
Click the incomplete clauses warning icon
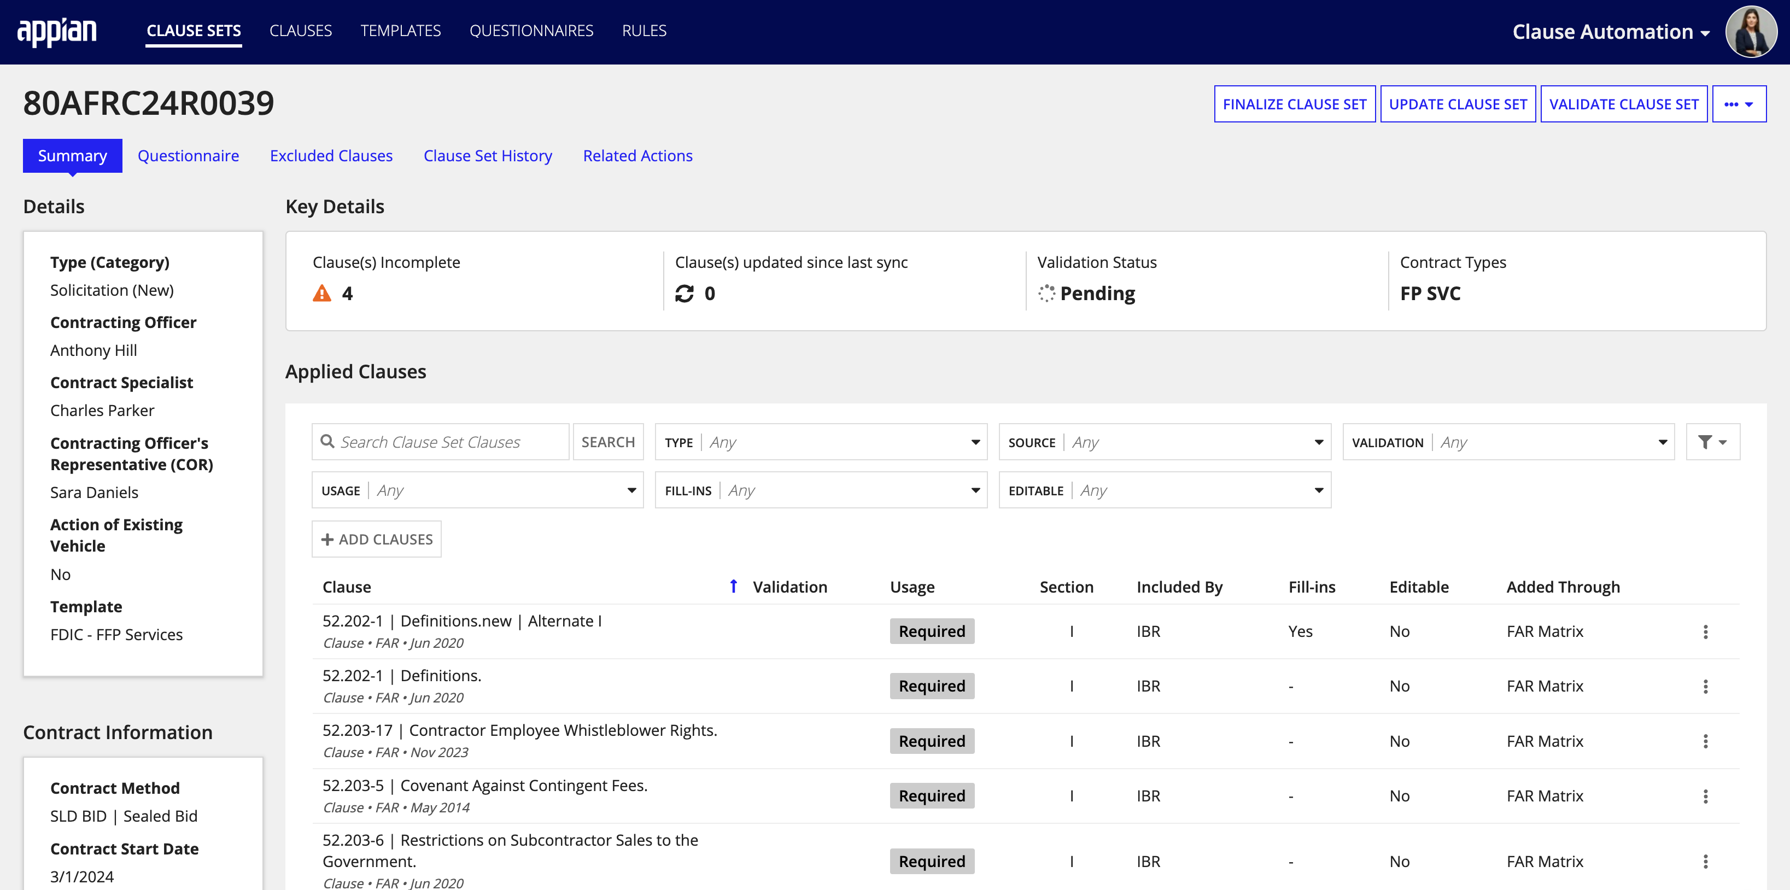coord(321,293)
